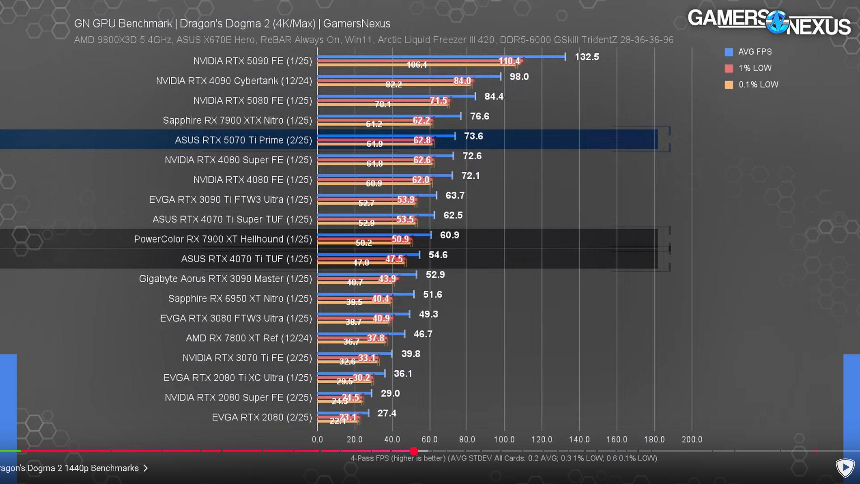This screenshot has width=860, height=484.
Task: Click the blue AVG FPS legend swatch
Action: pyautogui.click(x=728, y=52)
